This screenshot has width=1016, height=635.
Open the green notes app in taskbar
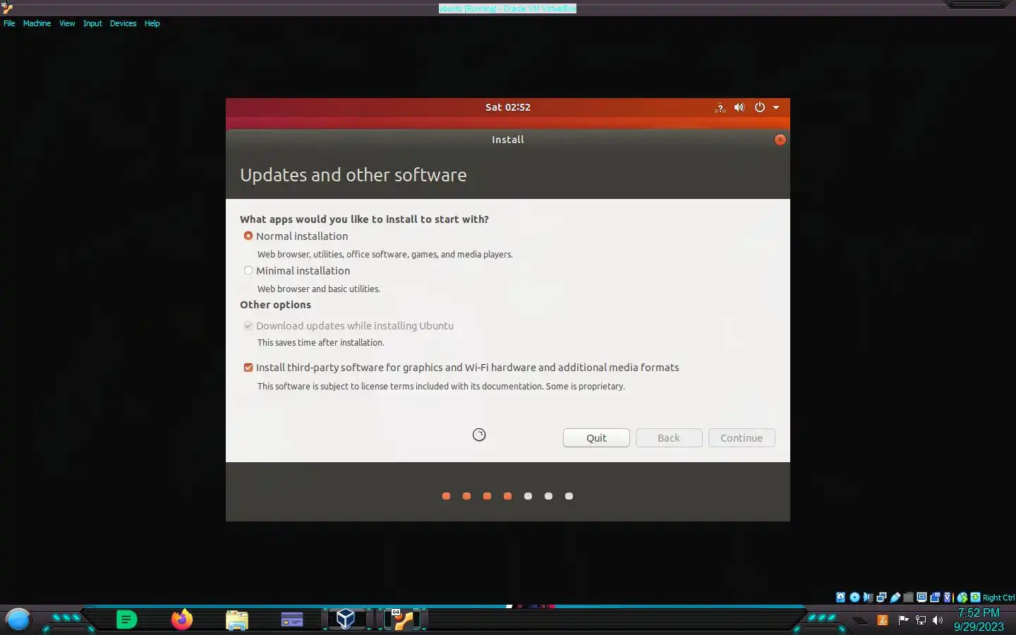point(126,619)
